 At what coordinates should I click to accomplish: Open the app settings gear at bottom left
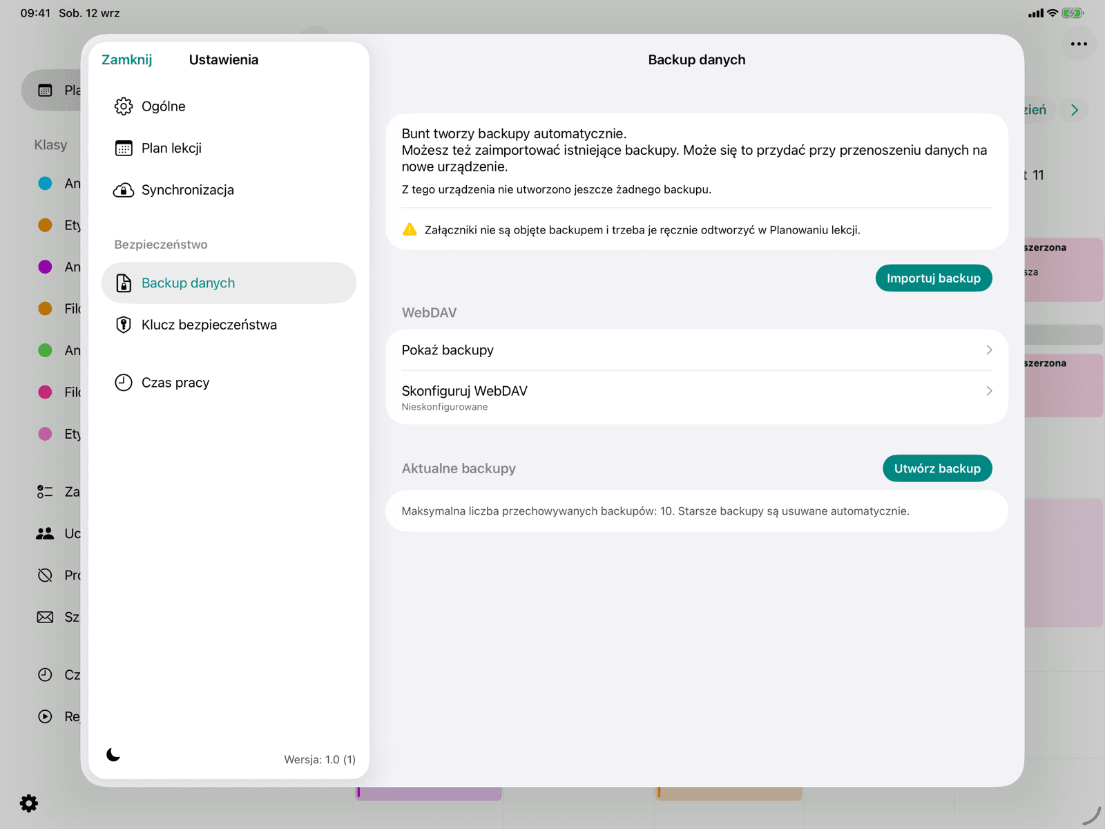(28, 803)
